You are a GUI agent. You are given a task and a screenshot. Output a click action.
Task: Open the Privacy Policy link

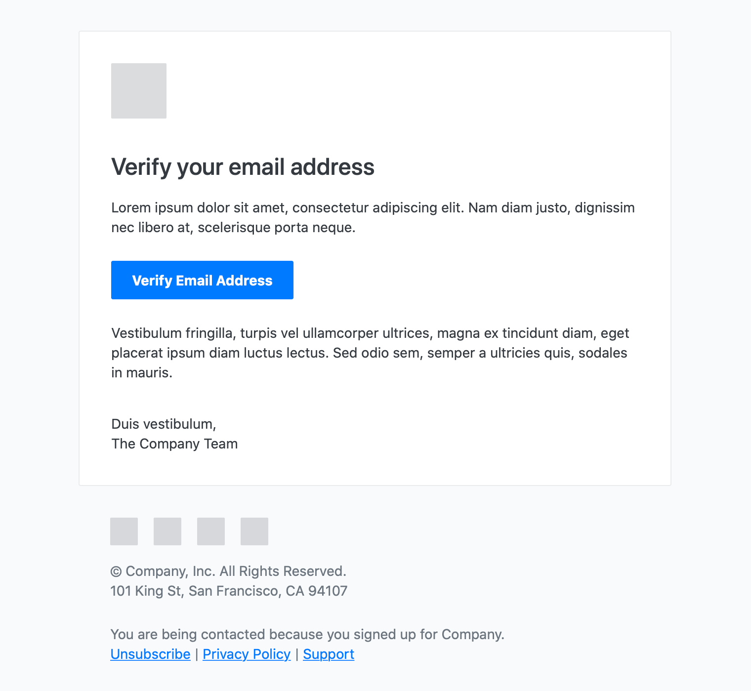point(247,654)
